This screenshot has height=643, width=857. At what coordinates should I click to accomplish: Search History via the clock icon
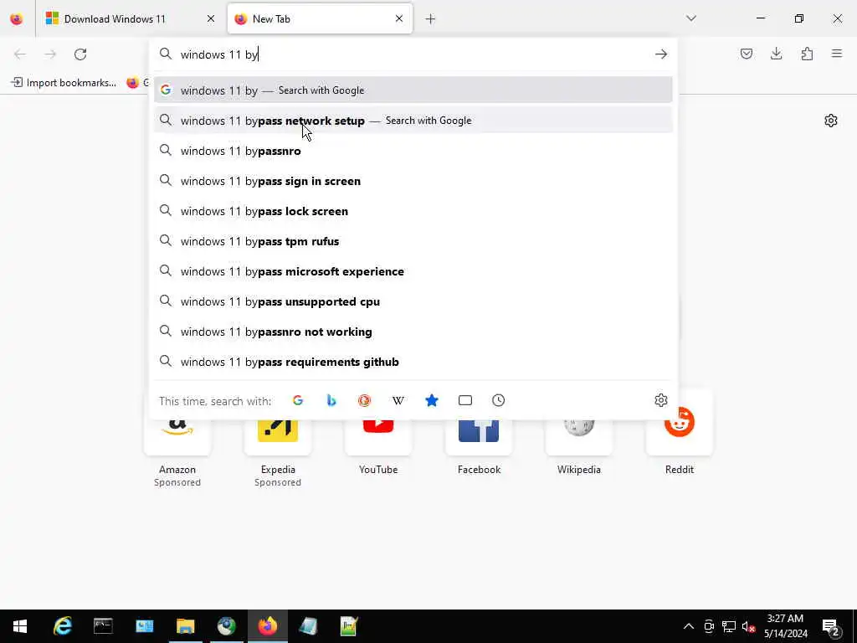[x=499, y=400]
